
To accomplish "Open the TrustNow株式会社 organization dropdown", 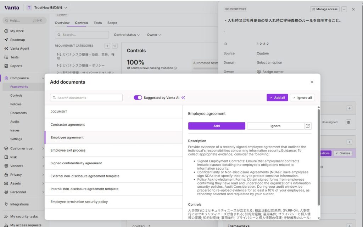I will pos(47,7).
